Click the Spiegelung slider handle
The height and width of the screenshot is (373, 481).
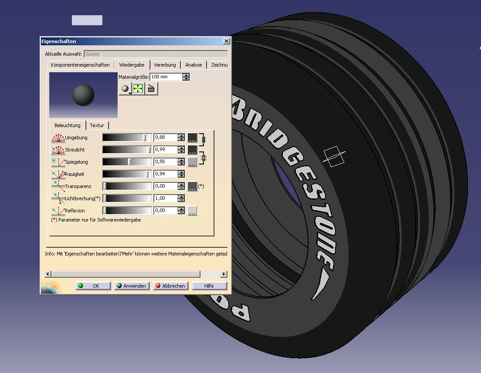click(129, 162)
